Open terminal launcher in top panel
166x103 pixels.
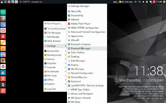pos(6,2)
